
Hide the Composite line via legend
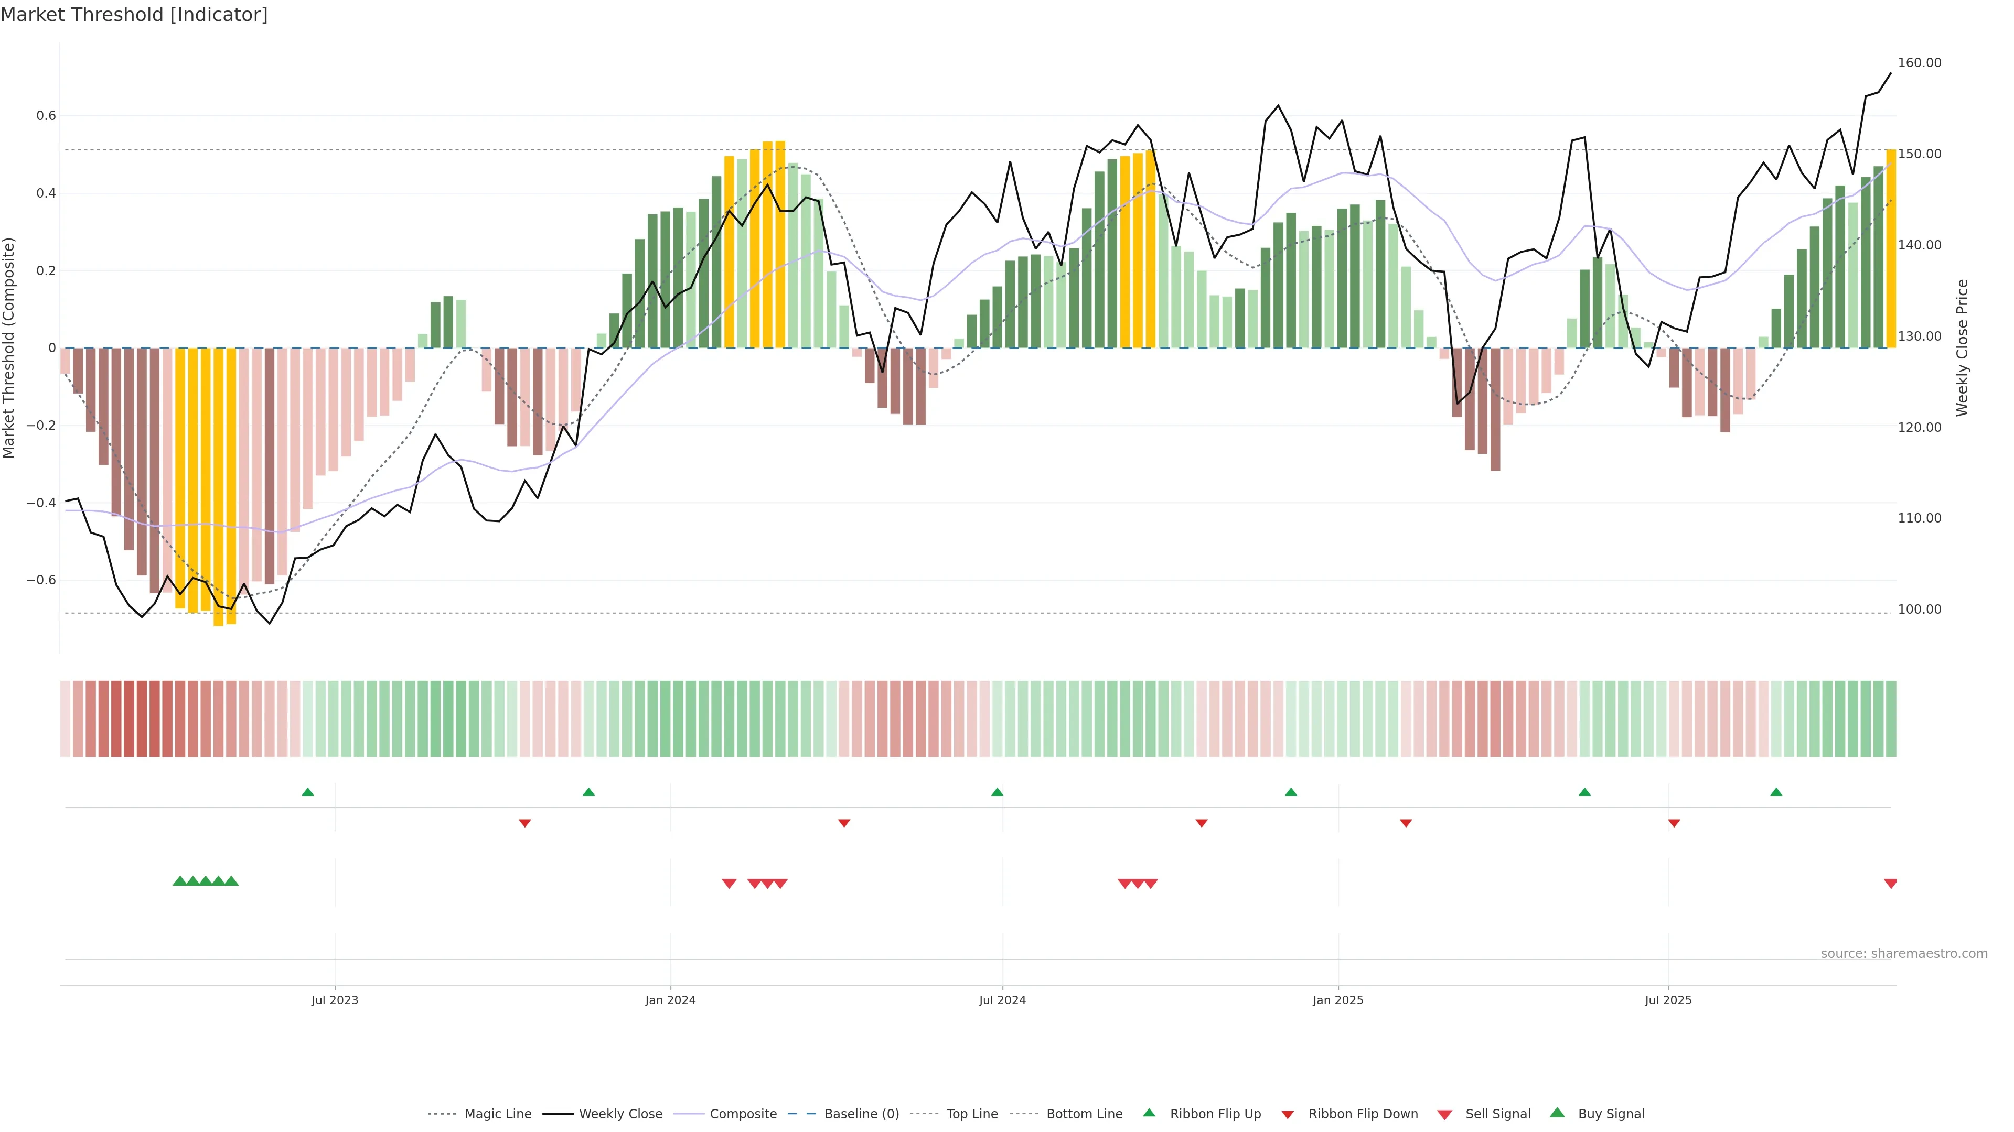pyautogui.click(x=743, y=1114)
